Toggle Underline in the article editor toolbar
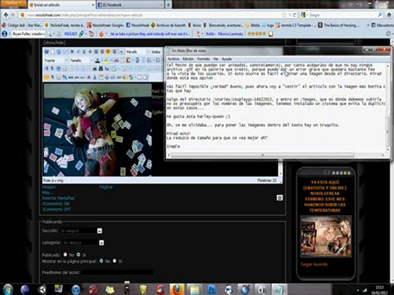The image size is (394, 295). [x=84, y=52]
